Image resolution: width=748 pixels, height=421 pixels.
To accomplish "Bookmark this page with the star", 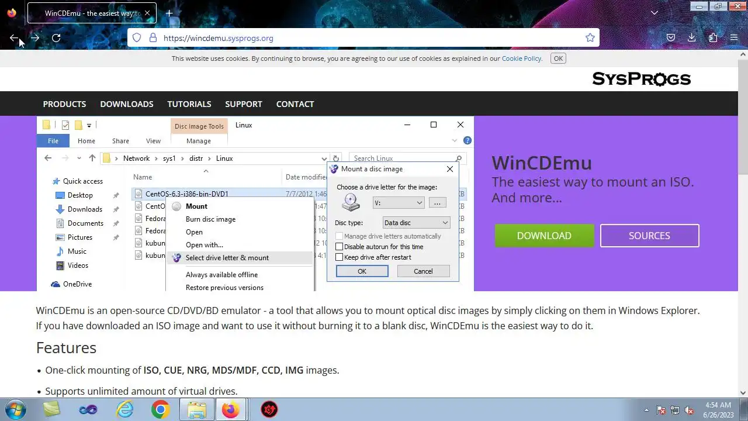I will tap(590, 38).
